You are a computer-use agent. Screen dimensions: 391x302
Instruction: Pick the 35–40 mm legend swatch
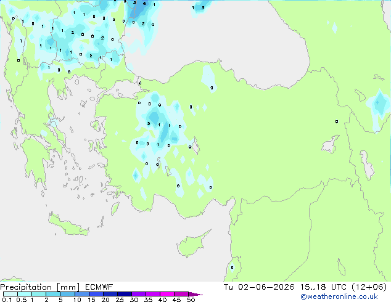[152, 294]
